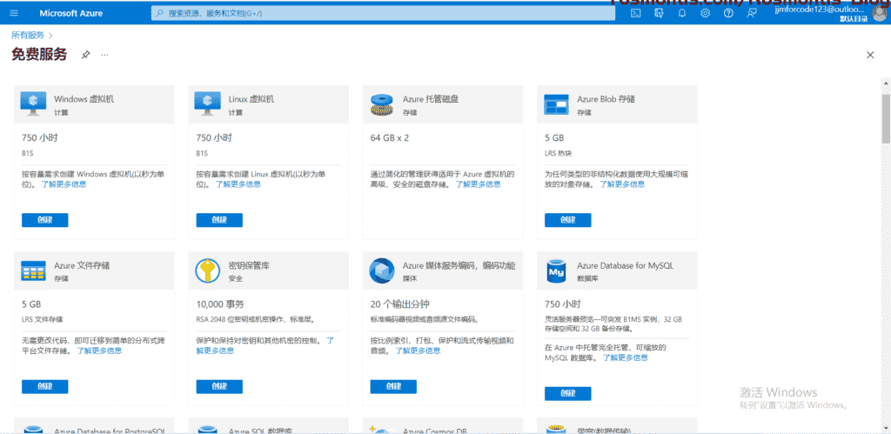Image resolution: width=891 pixels, height=434 pixels.
Task: Open 了解更多信息 link for Azure Blob 存储
Action: tap(622, 184)
